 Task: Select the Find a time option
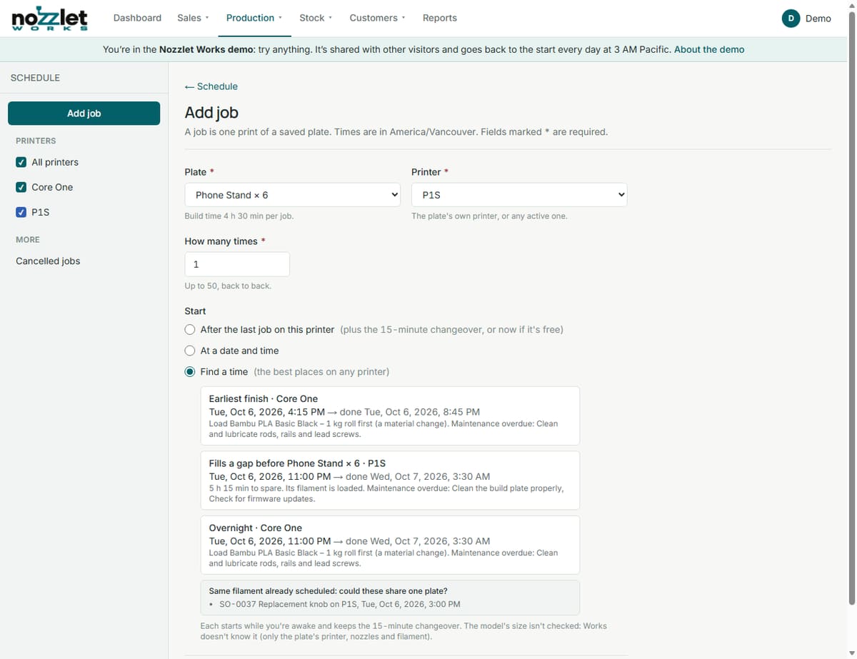pos(190,372)
